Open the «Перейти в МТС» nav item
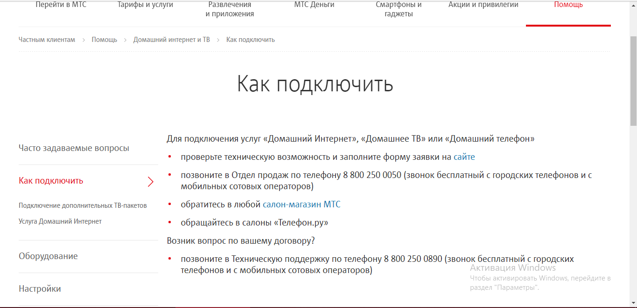This screenshot has height=308, width=637. 61,5
